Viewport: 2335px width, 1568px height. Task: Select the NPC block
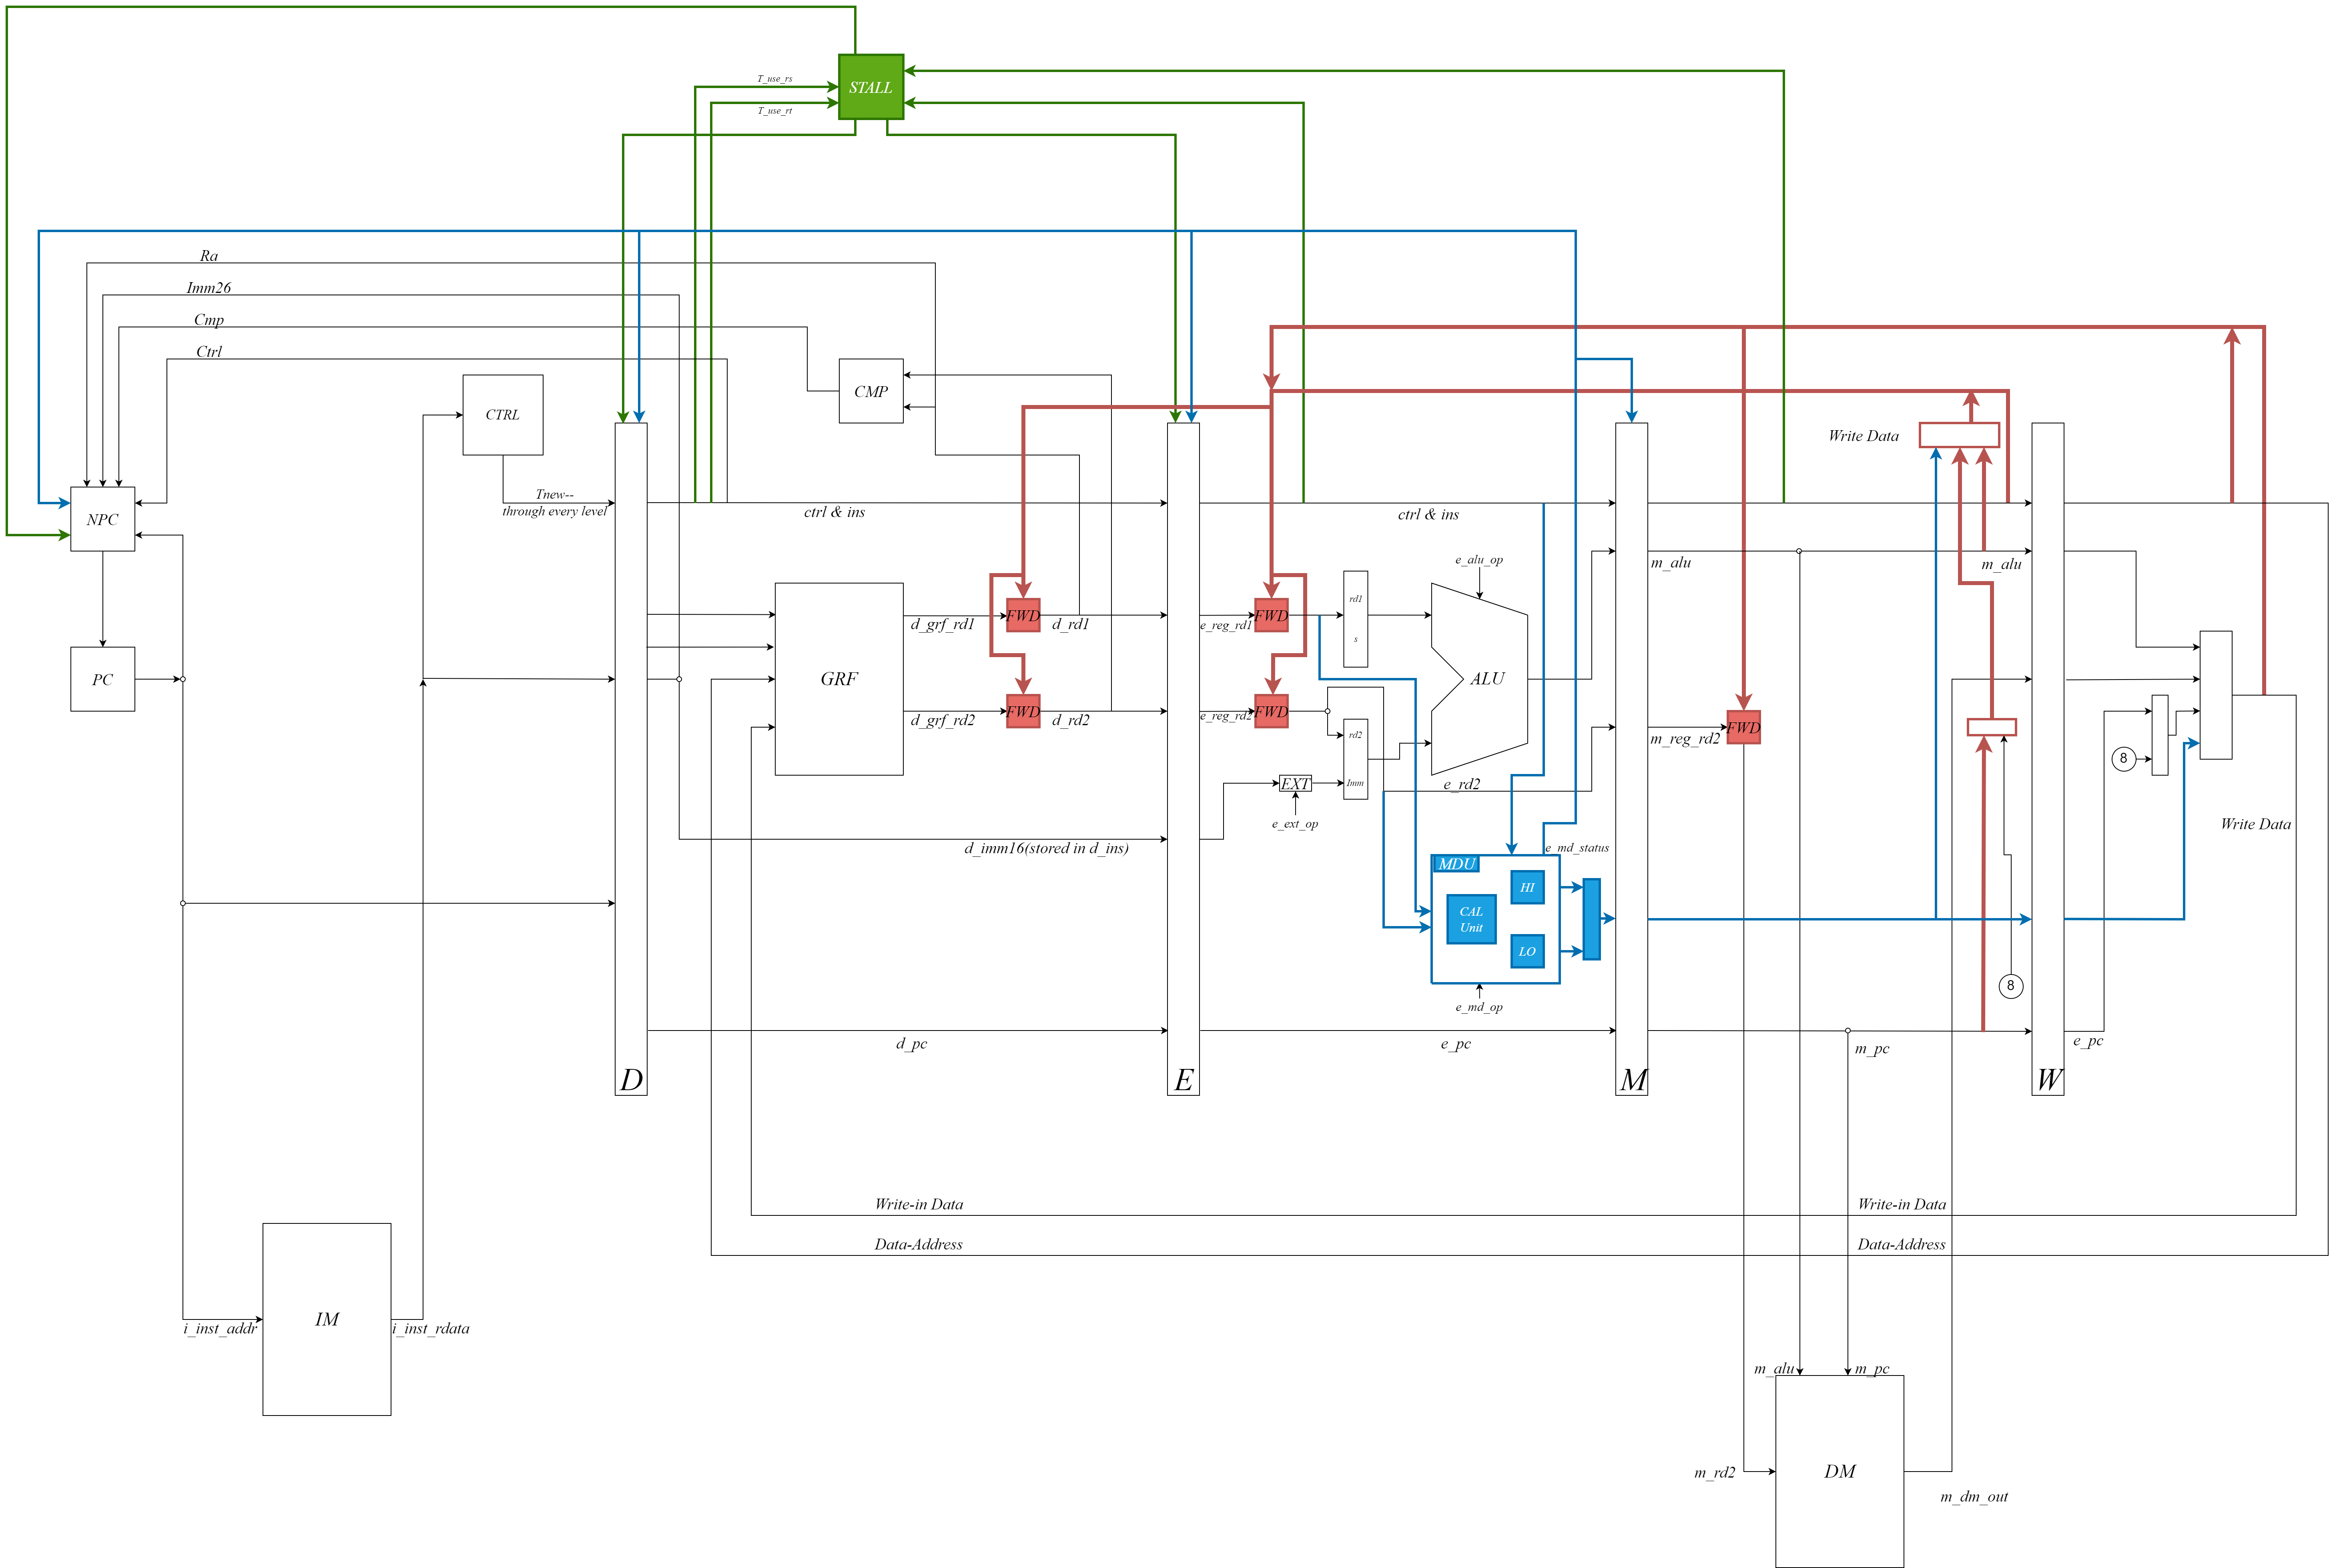coord(102,519)
